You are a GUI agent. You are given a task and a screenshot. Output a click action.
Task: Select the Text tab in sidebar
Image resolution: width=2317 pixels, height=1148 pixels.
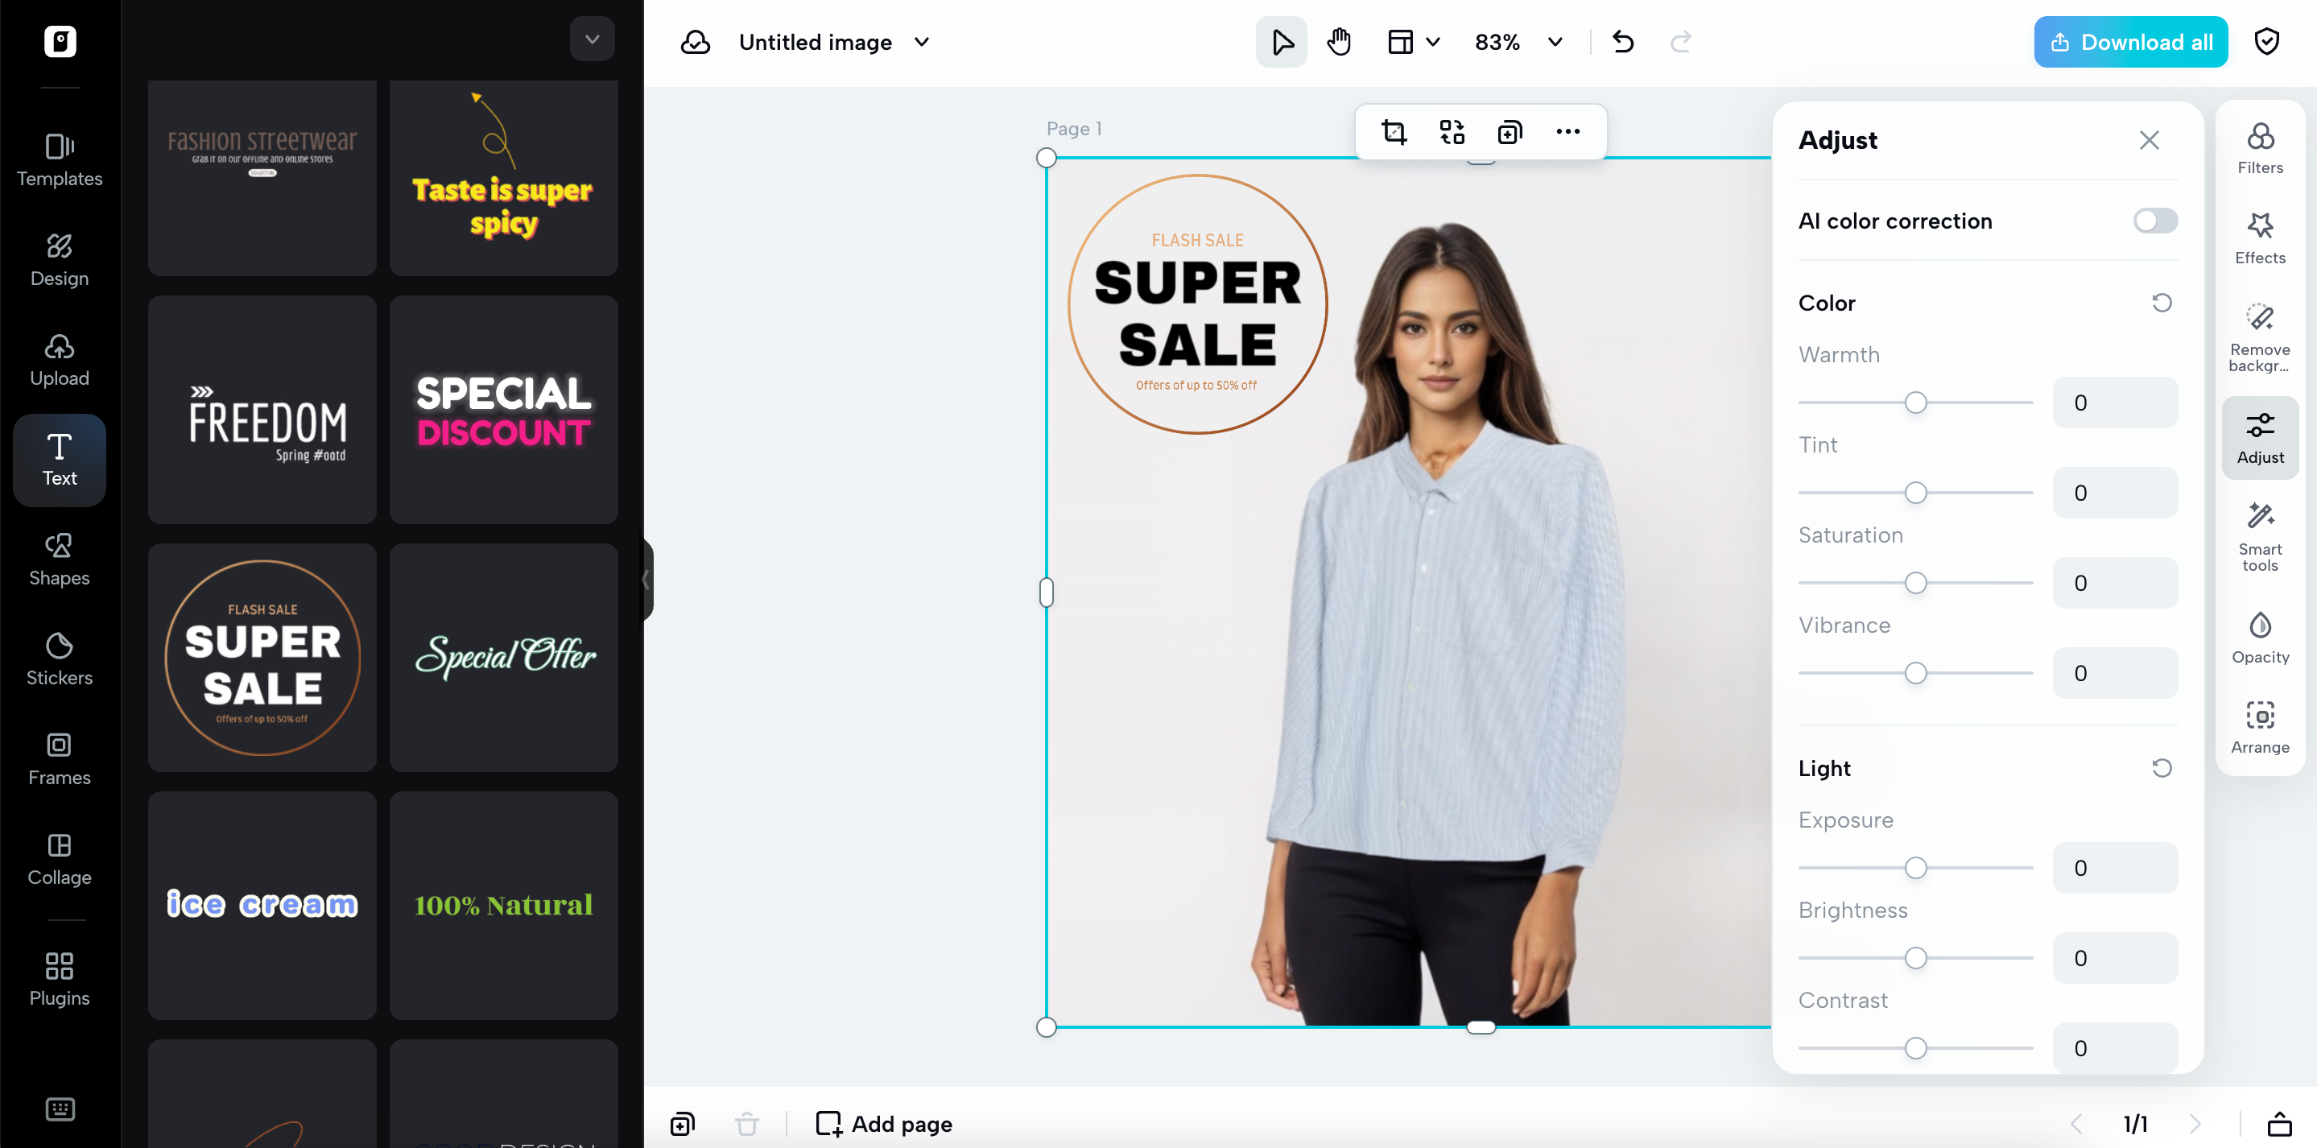[x=60, y=460]
